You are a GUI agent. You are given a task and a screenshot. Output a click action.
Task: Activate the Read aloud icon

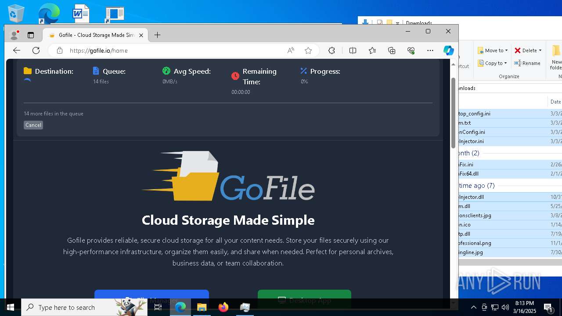(291, 50)
